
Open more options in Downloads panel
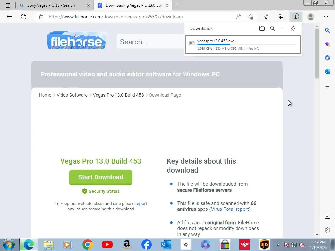(x=283, y=28)
